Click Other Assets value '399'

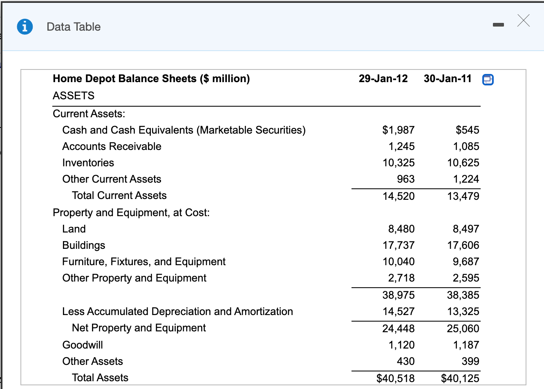click(470, 361)
